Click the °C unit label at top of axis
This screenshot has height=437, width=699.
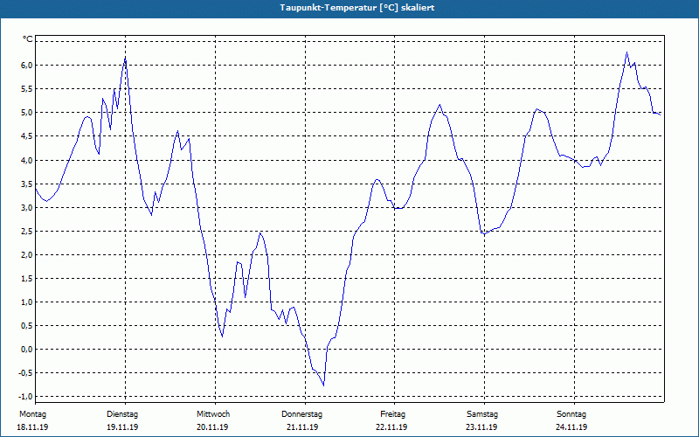click(28, 39)
